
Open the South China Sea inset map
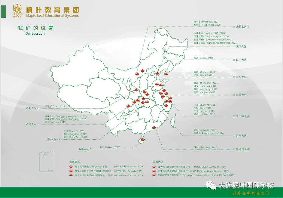pos(46,162)
